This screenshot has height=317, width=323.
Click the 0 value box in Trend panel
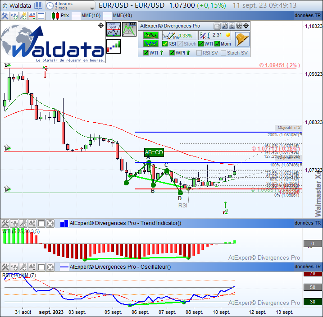313,243
